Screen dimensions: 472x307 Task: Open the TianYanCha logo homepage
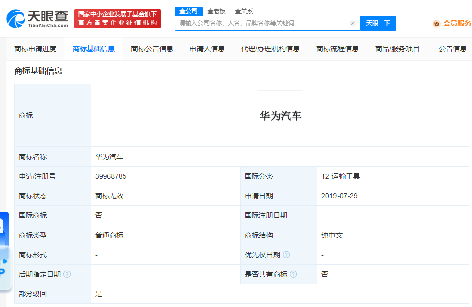tap(37, 19)
